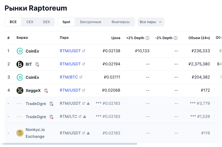Click the reserves icon beside TradeOgre RTM/LTC
Viewport: 222px width, 147px height.
click(51, 117)
